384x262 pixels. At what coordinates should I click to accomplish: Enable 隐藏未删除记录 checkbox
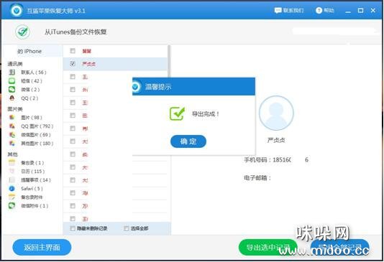(73, 228)
